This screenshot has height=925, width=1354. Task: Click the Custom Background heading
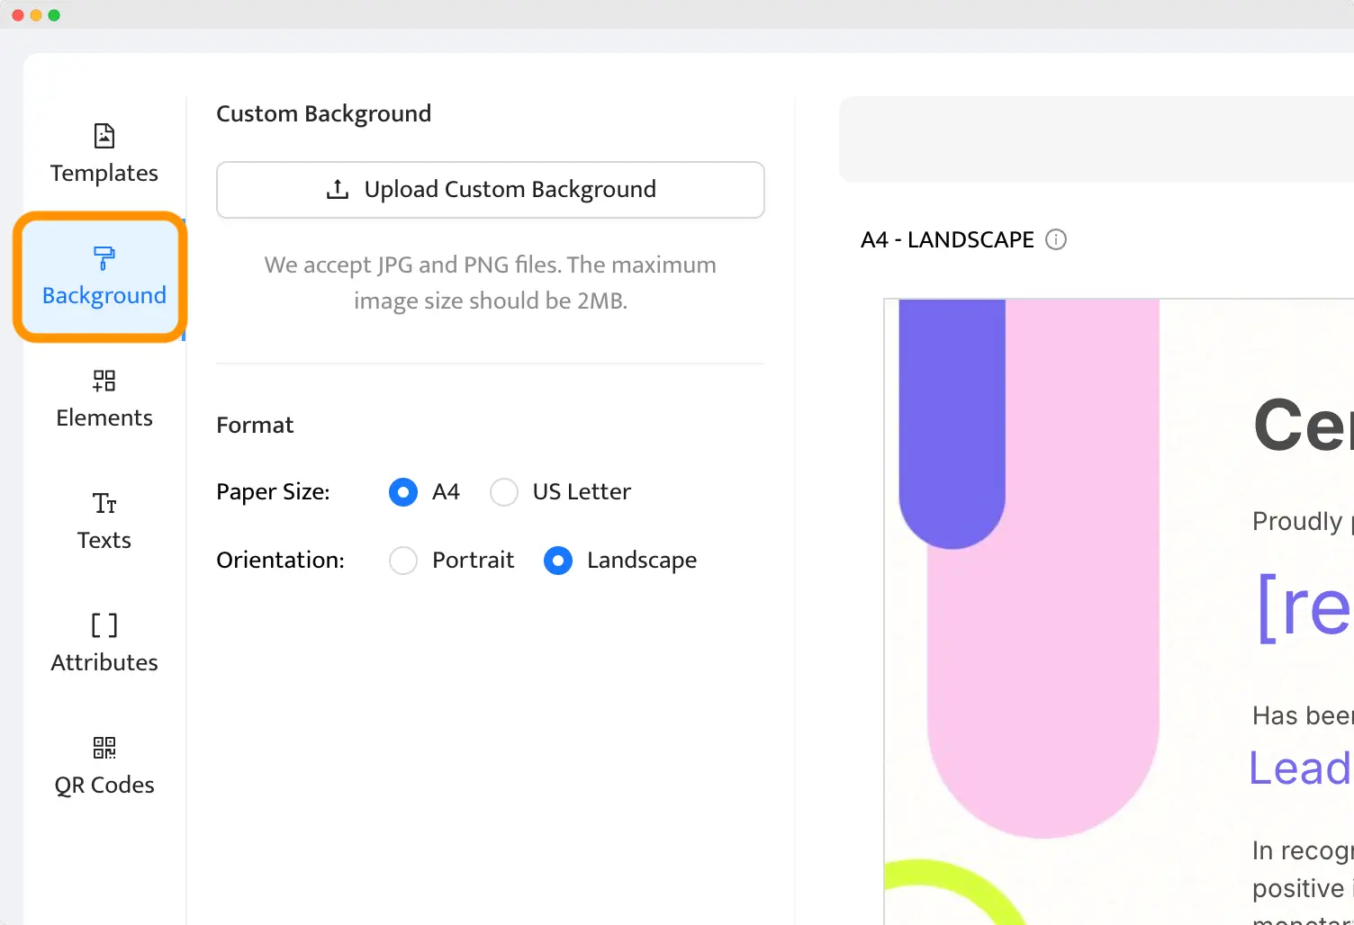[324, 113]
